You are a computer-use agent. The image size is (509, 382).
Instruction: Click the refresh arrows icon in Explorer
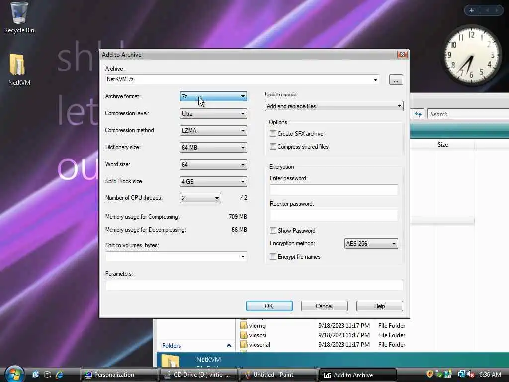point(418,114)
